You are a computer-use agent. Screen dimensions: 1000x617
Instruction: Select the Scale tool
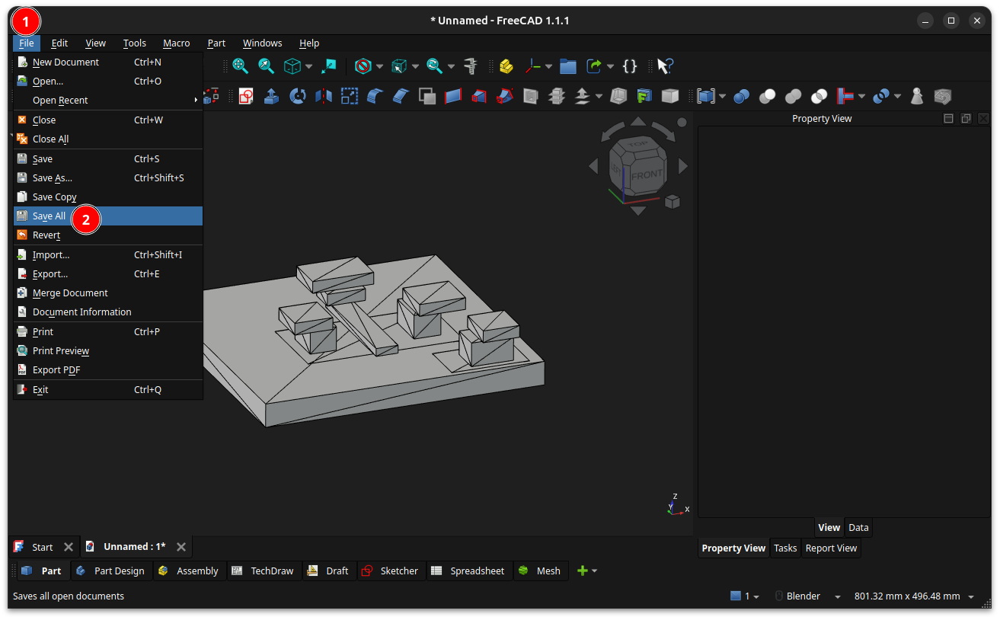click(x=350, y=96)
